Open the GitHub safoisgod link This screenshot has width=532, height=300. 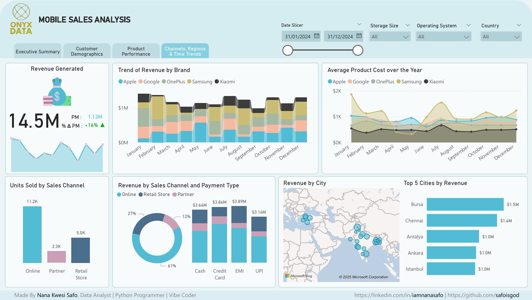pos(483,295)
